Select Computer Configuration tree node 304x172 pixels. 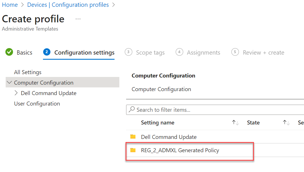click(44, 83)
